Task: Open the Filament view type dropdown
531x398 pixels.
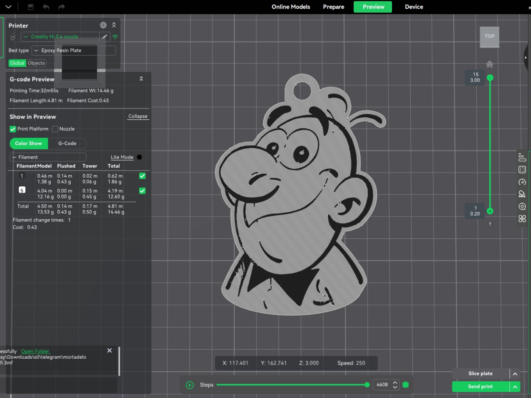Action: (x=48, y=157)
